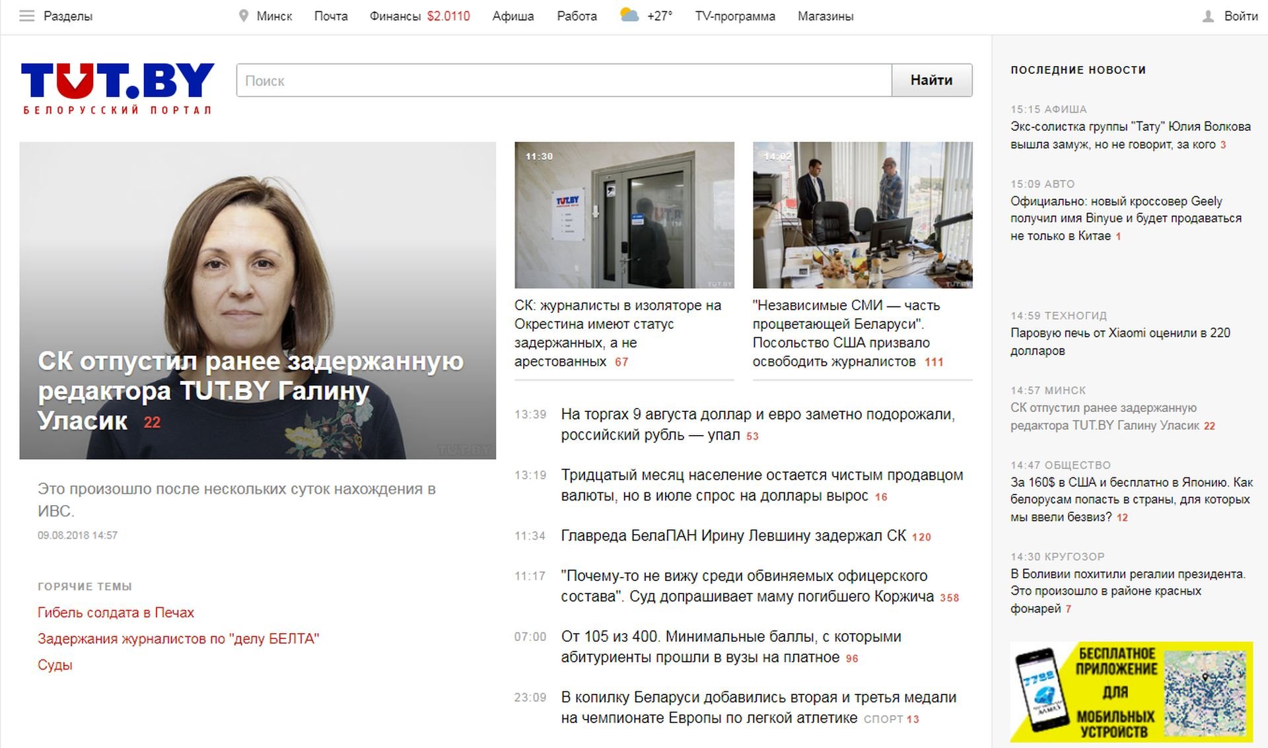Screen dimensions: 1268x748
Task: Open the Разделы hamburger menu icon
Action: tap(26, 16)
